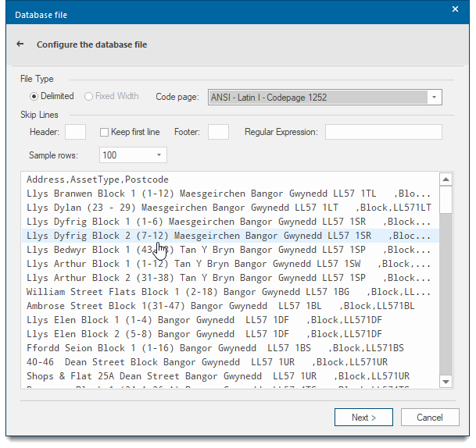Select the Address,AssetType,Postcode header row
The image size is (476, 448).
pyautogui.click(x=231, y=180)
